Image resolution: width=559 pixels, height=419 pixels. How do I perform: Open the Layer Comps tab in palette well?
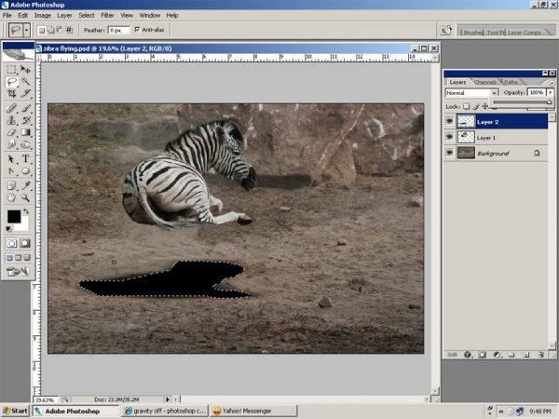point(524,33)
